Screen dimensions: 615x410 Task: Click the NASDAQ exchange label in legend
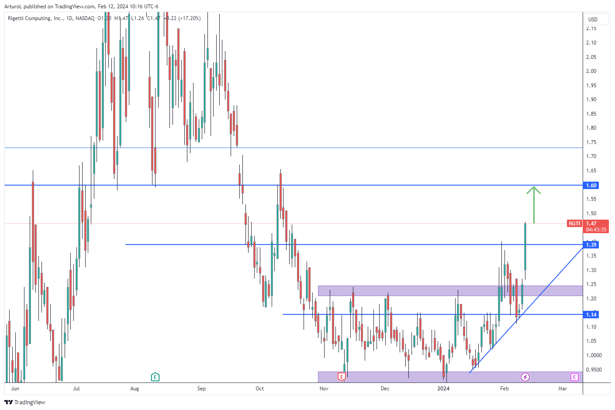[85, 18]
